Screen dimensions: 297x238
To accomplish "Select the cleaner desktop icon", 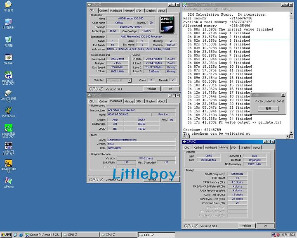I will point(9,59).
